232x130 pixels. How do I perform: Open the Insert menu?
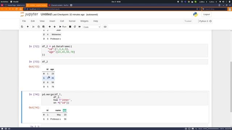[x=52, y=21]
